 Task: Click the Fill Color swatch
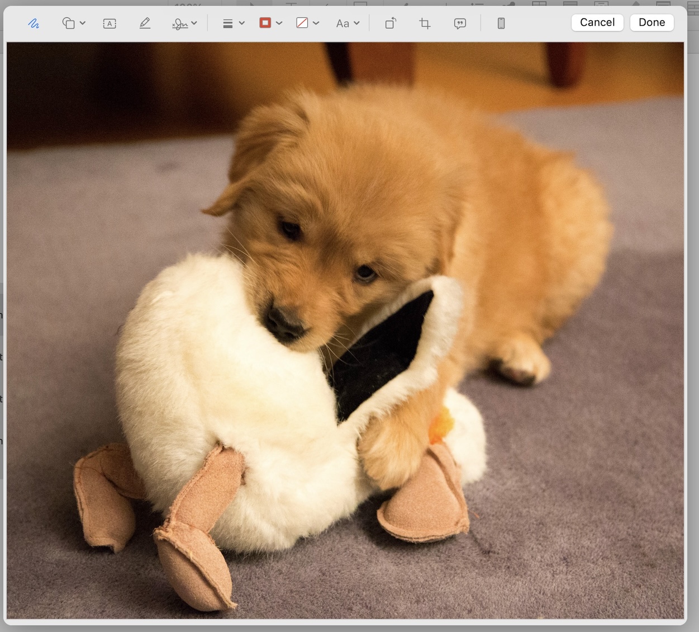pos(302,23)
